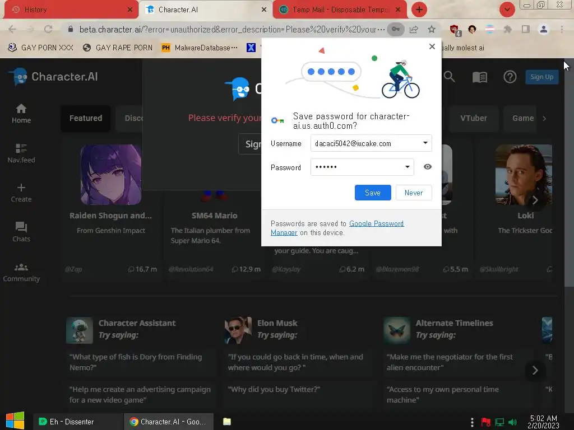574x430 pixels.
Task: Open the Windows Start menu
Action: pyautogui.click(x=15, y=421)
